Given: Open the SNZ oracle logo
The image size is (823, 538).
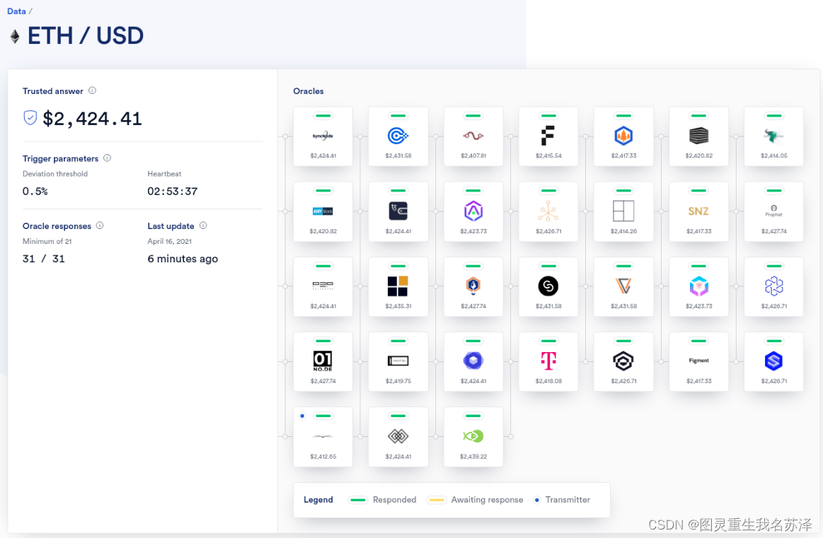Looking at the screenshot, I should [698, 211].
